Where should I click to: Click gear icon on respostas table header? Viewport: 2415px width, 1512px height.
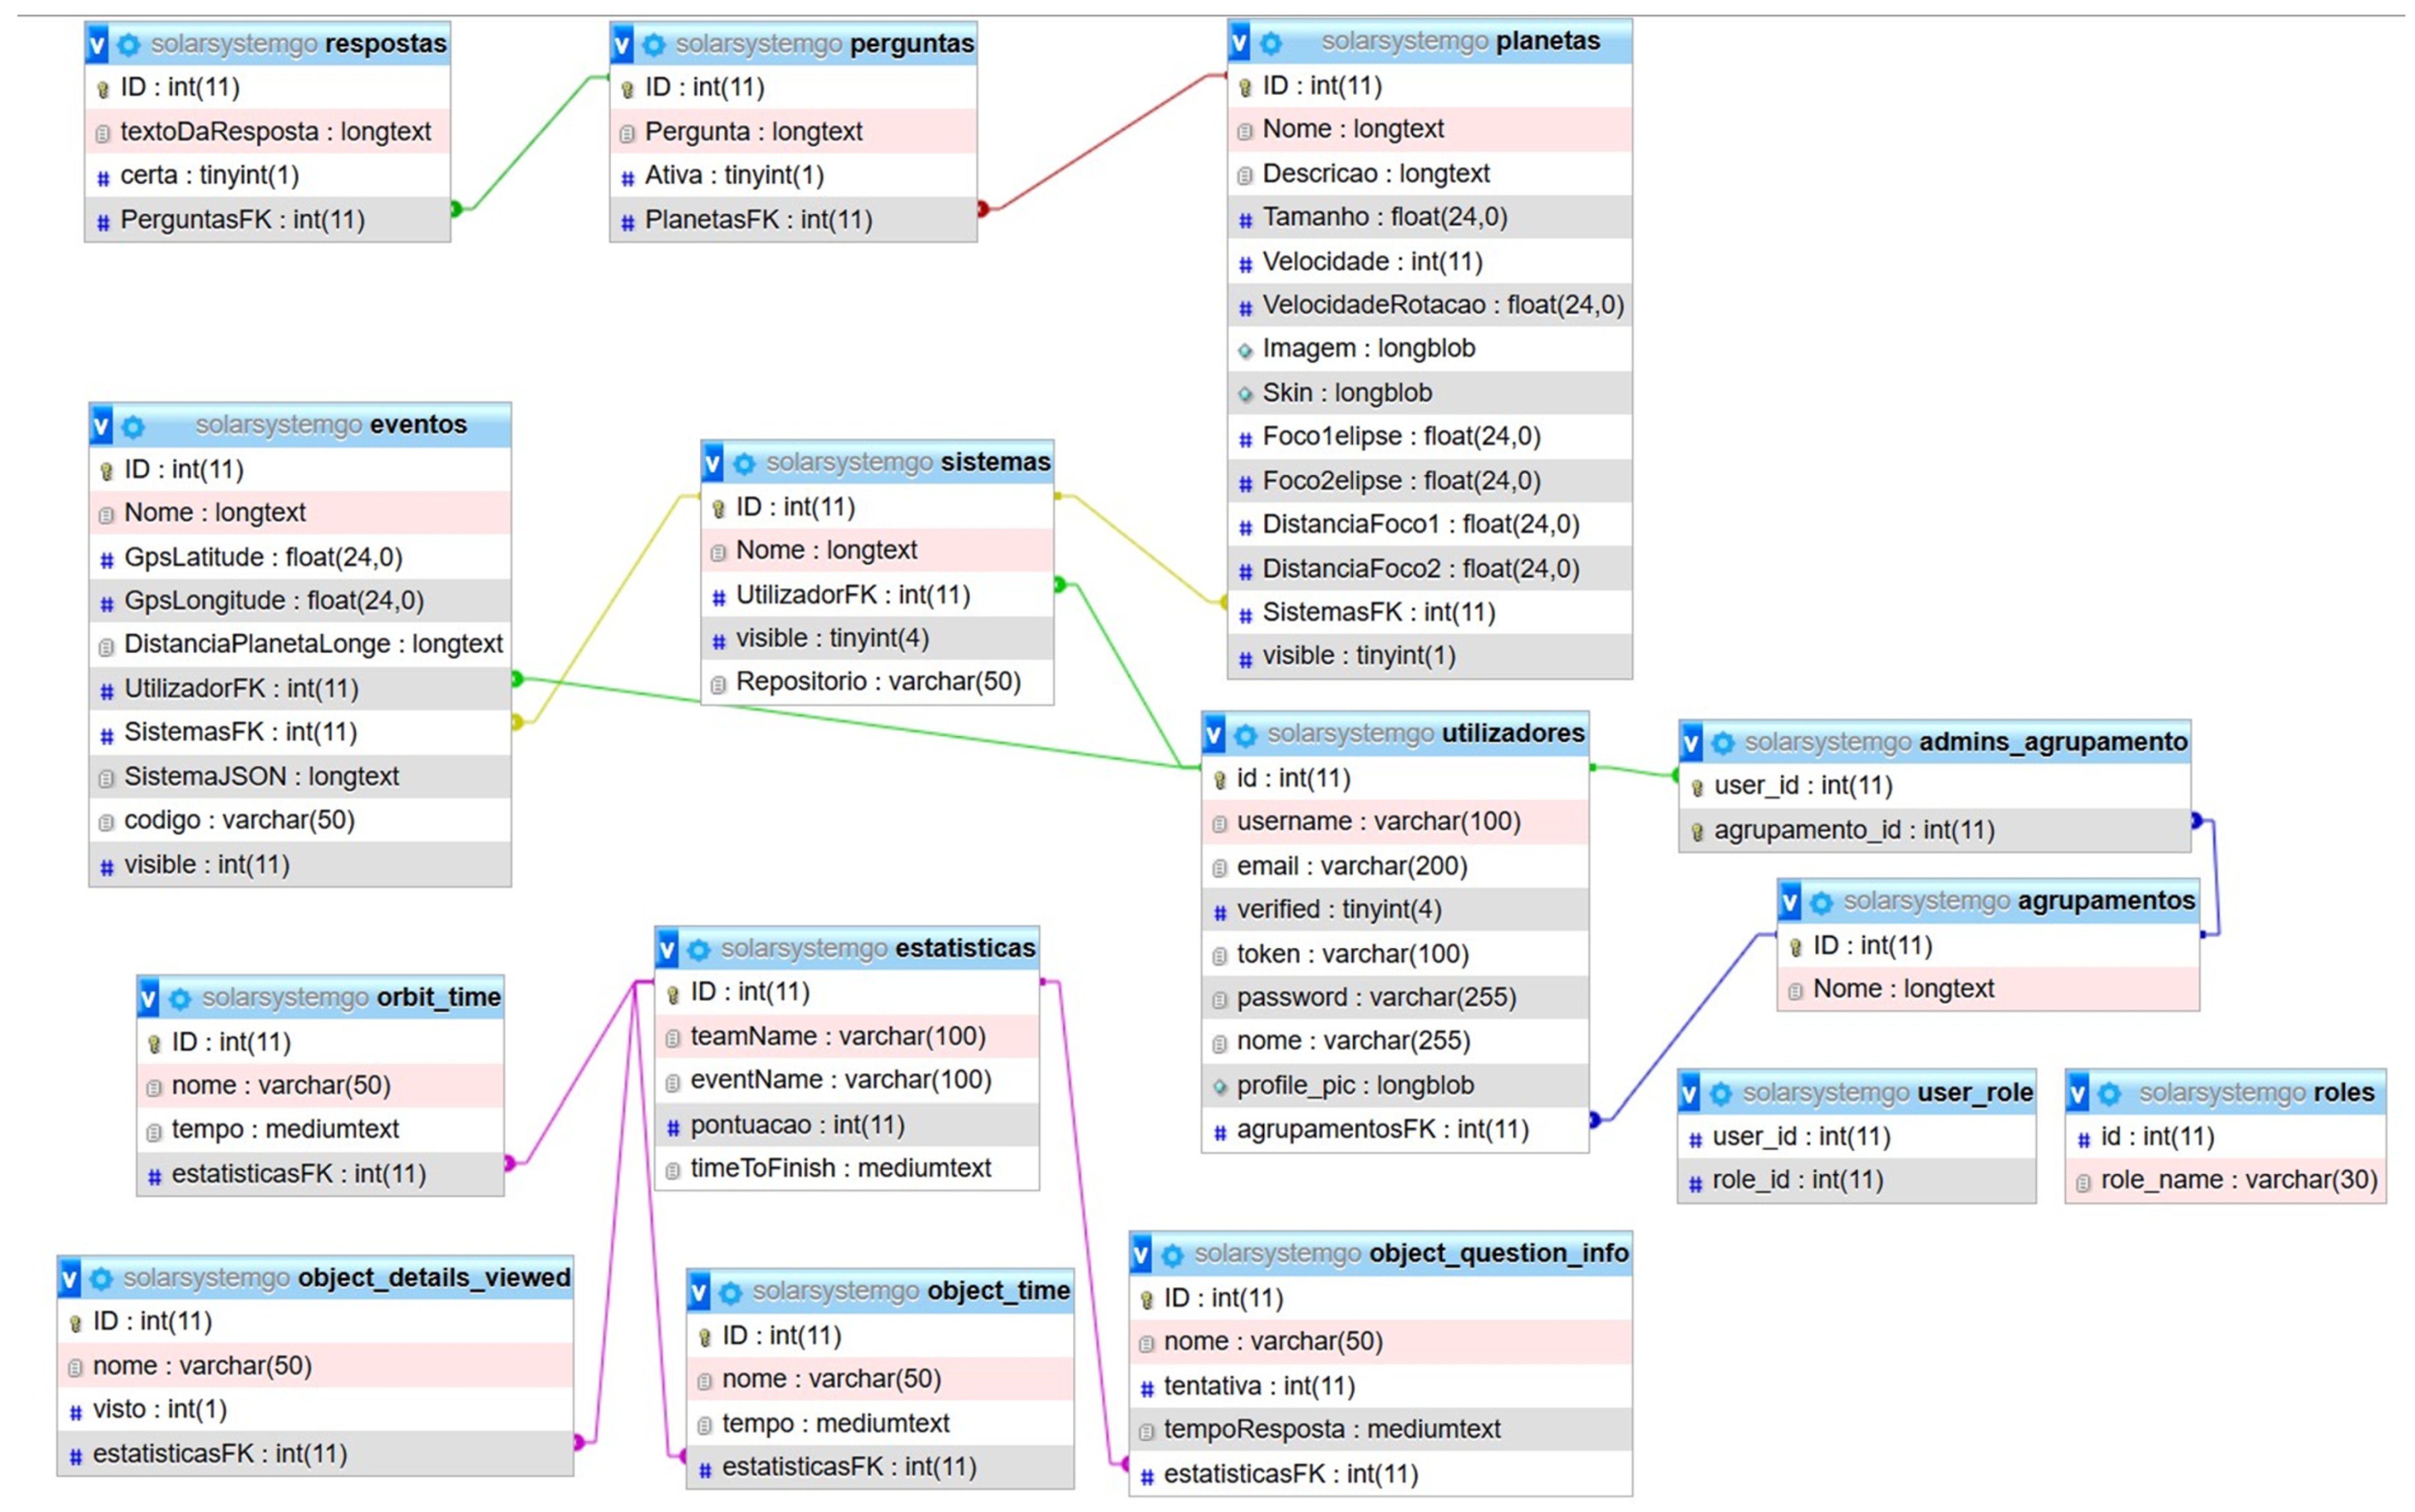click(128, 44)
